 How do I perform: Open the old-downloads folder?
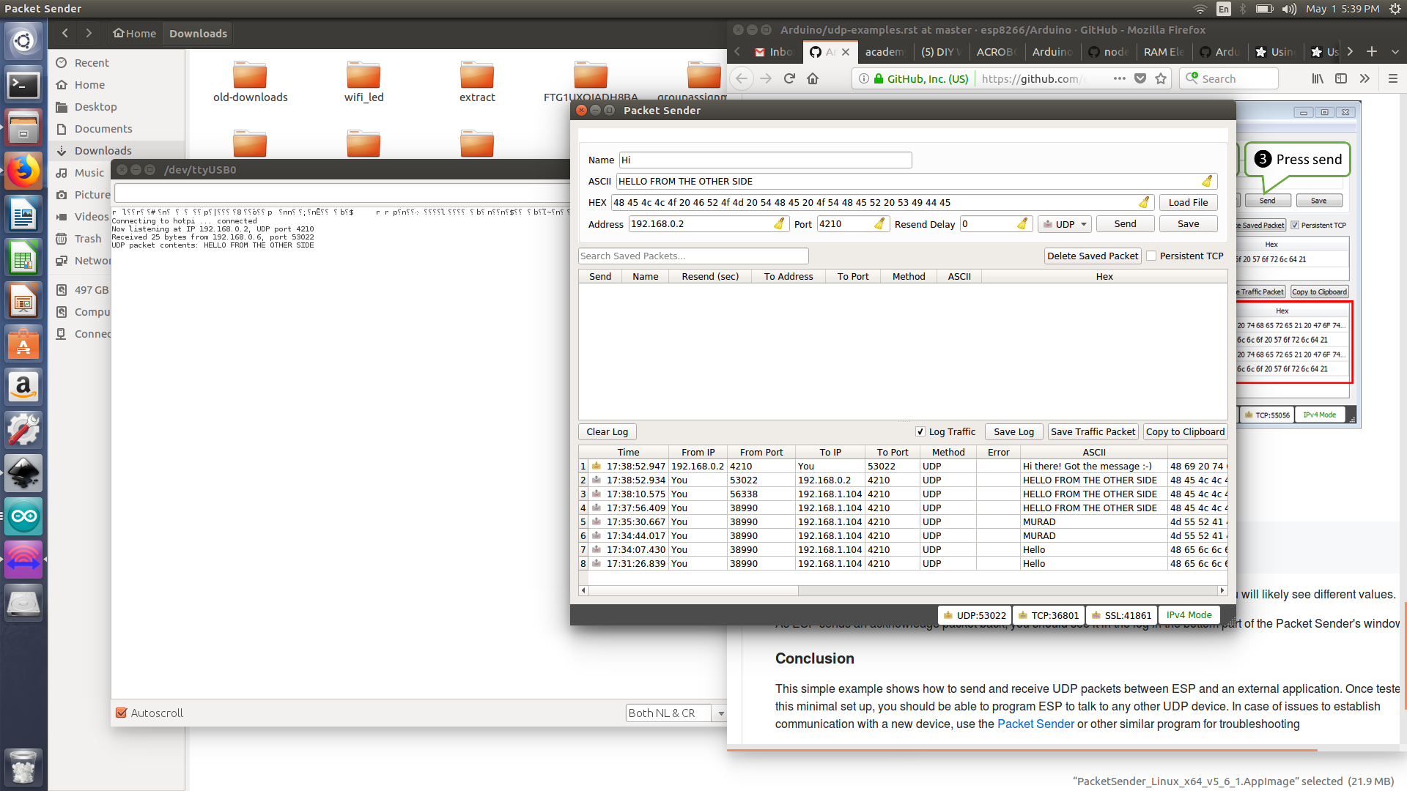(x=250, y=82)
